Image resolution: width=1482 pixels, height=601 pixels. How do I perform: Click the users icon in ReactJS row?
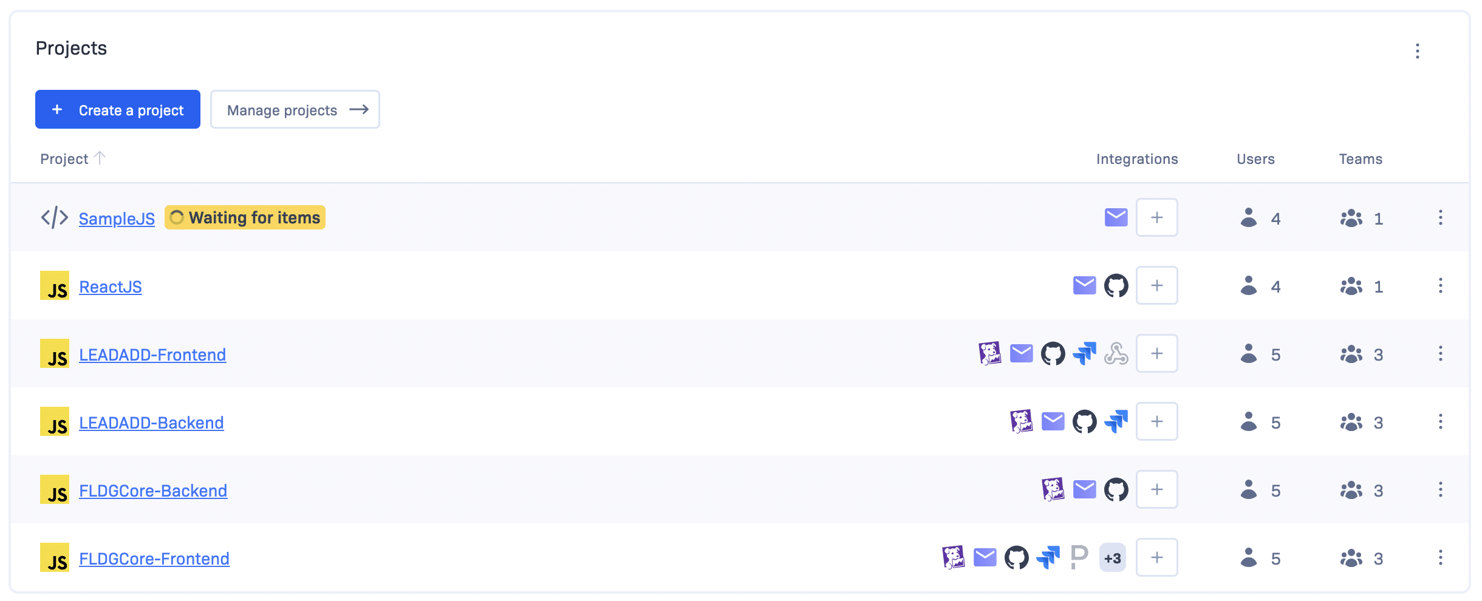pos(1249,285)
